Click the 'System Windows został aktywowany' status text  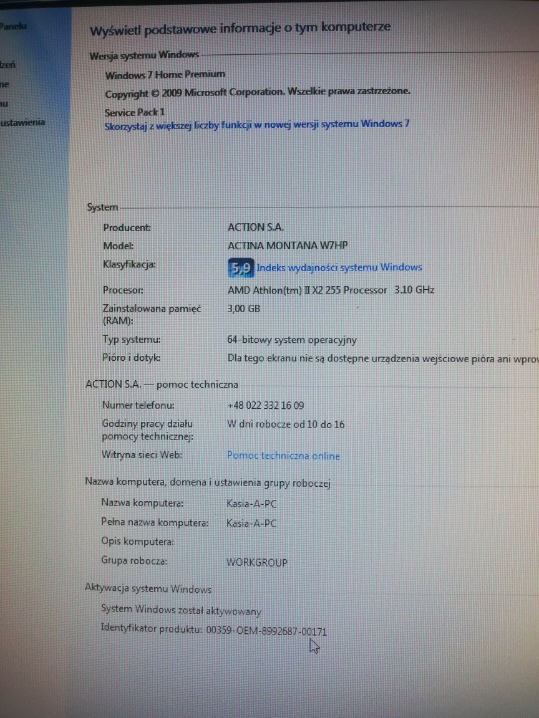(181, 610)
